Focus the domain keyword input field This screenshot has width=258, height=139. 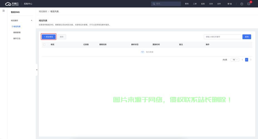tap(222, 37)
